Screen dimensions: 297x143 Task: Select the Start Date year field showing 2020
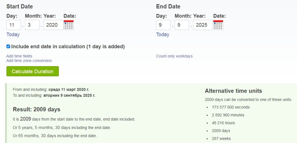click(x=53, y=25)
